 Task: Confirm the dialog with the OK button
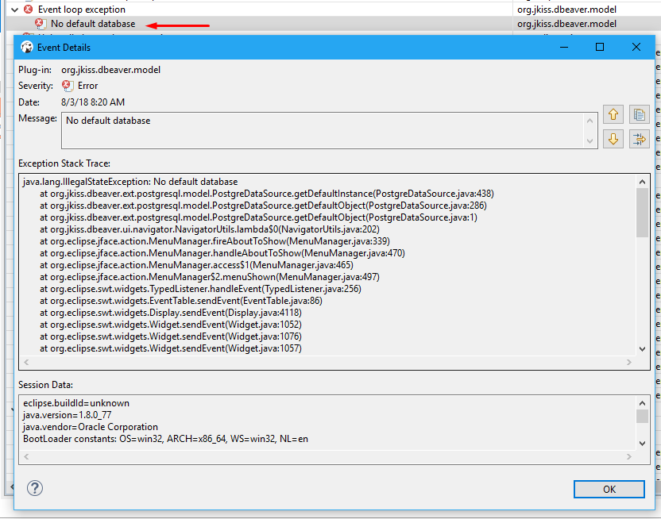point(609,489)
